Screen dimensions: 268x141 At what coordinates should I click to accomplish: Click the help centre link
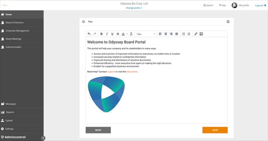tap(132, 72)
